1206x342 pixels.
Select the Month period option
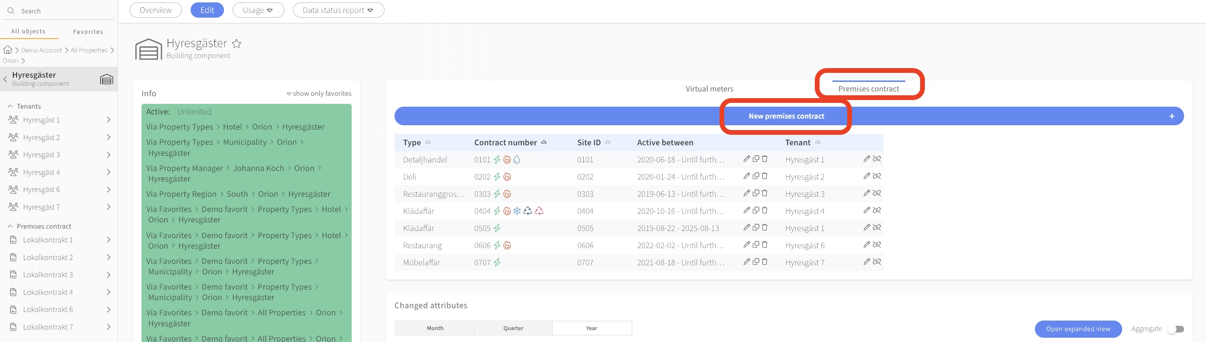(435, 328)
